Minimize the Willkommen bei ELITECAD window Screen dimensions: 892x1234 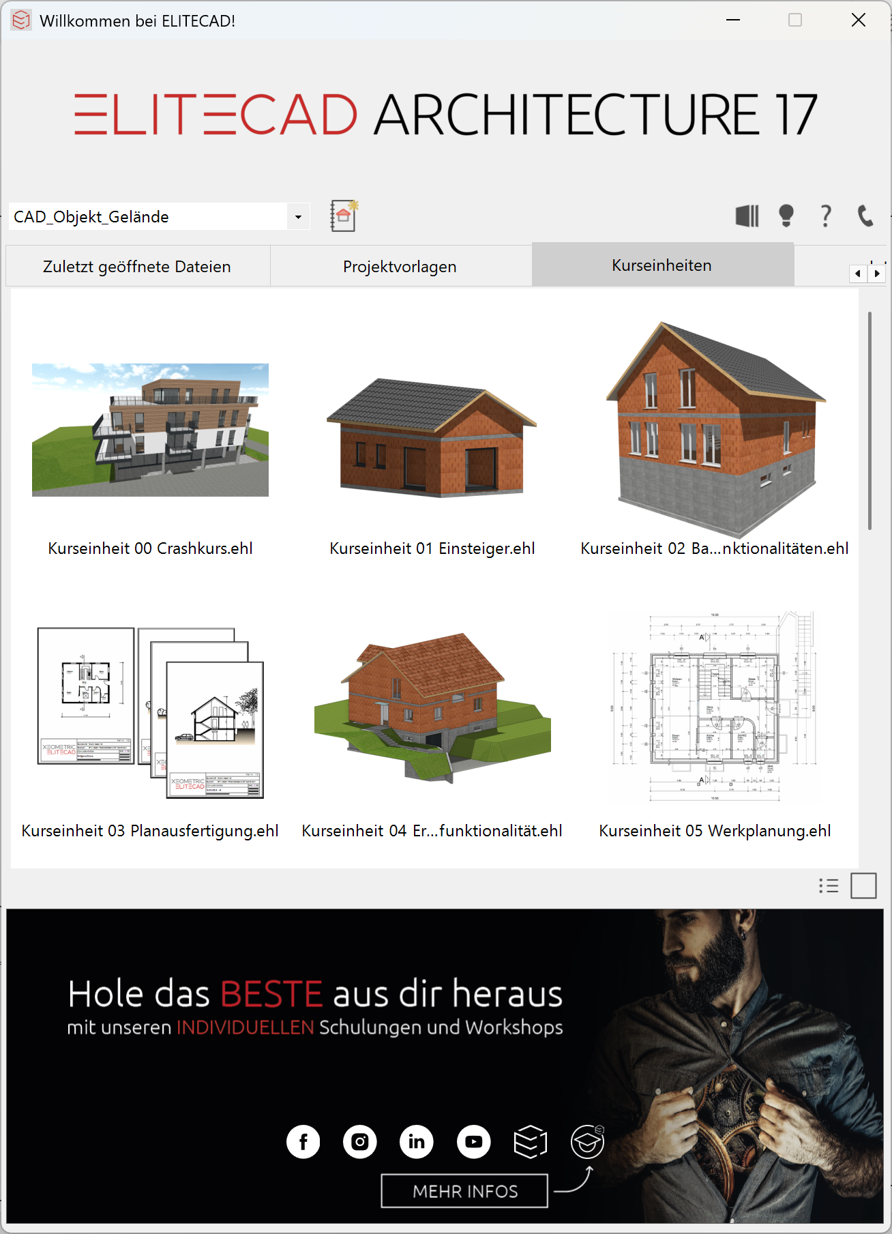[733, 20]
